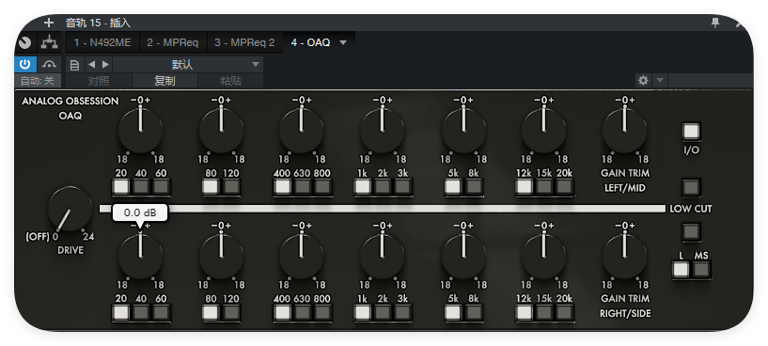This screenshot has width=768, height=346.
Task: Select 120 Hz on the bottom row
Action: 230,312
